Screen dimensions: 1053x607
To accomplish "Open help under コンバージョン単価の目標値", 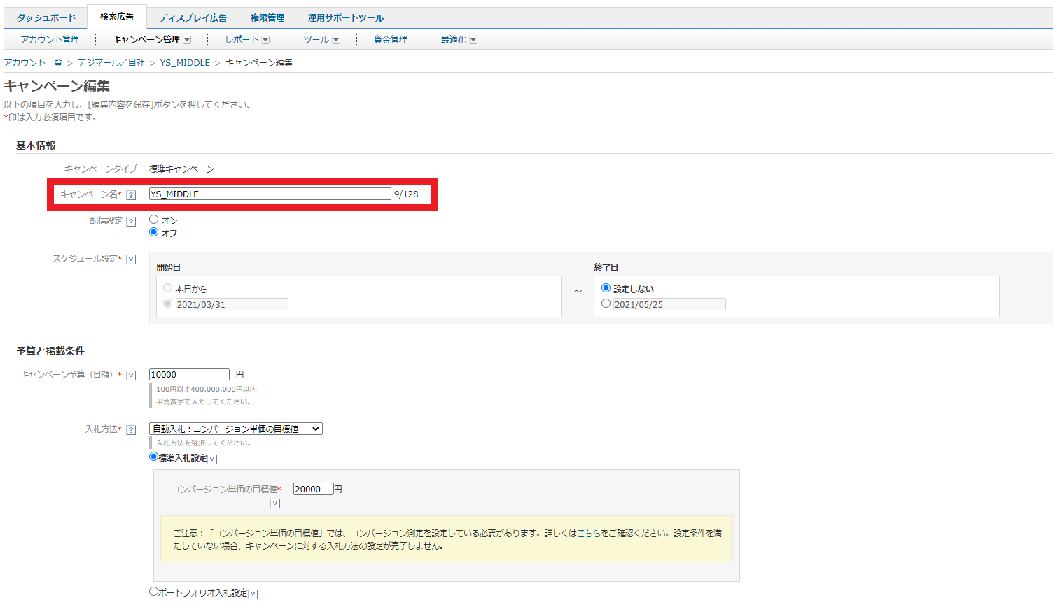I will point(275,504).
